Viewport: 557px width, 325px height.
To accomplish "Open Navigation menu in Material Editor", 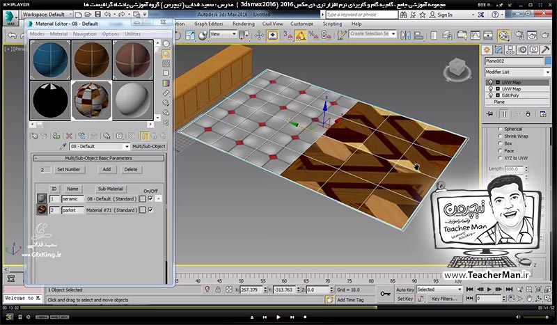I will (84, 33).
